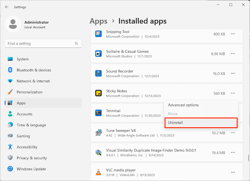The height and width of the screenshot is (181, 250).
Task: Choose Advanced options in context menu
Action: (201, 105)
